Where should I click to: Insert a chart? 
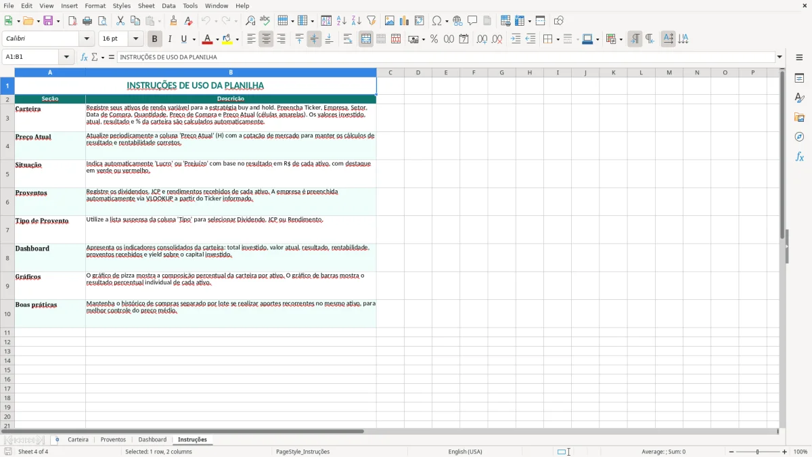(x=405, y=21)
